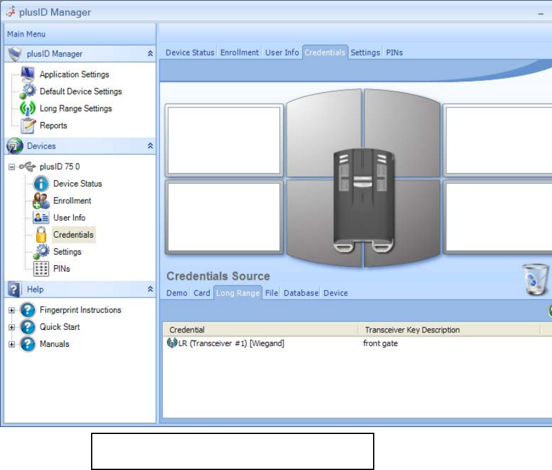Click the plusID Manager shield icon
Viewport: 552px width, 470px height.
[15, 54]
